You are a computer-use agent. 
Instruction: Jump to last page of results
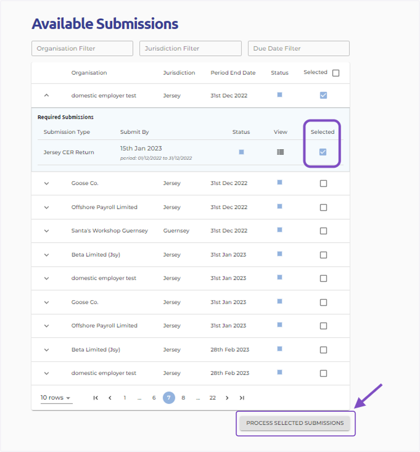coord(242,398)
